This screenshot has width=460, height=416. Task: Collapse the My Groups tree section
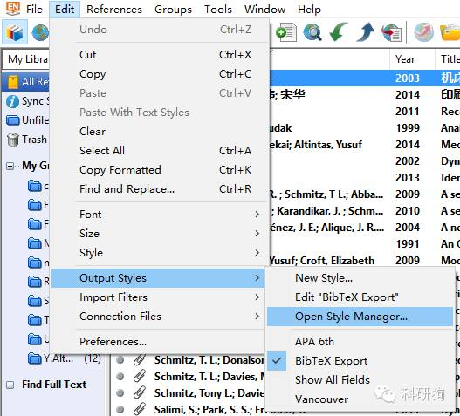pyautogui.click(x=10, y=166)
